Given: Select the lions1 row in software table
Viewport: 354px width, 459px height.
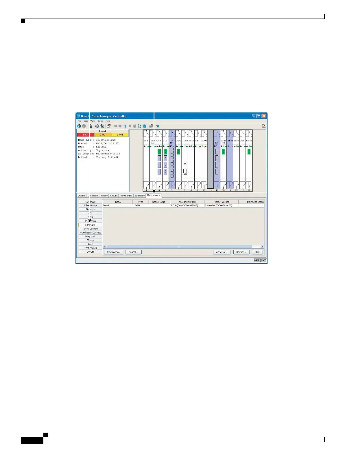Looking at the screenshot, I should tap(183, 205).
